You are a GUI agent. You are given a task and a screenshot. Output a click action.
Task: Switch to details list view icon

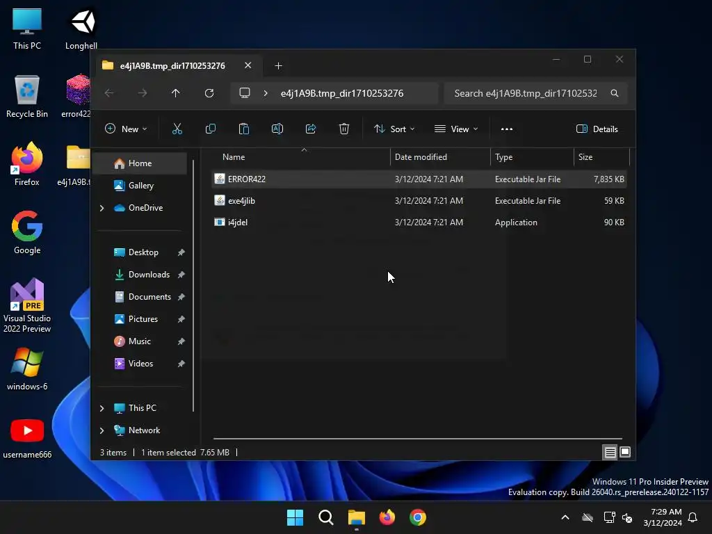pos(610,452)
